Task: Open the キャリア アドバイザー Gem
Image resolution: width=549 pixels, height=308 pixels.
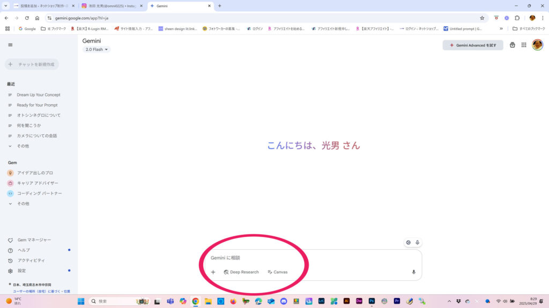Action: tap(38, 183)
